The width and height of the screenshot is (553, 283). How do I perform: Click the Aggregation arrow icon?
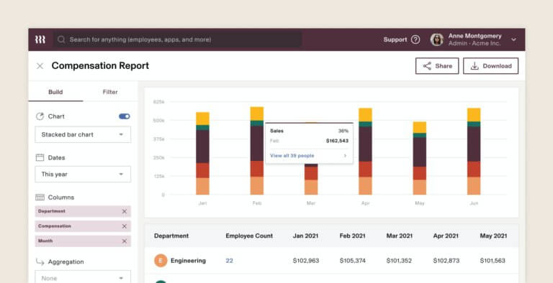pyautogui.click(x=40, y=261)
